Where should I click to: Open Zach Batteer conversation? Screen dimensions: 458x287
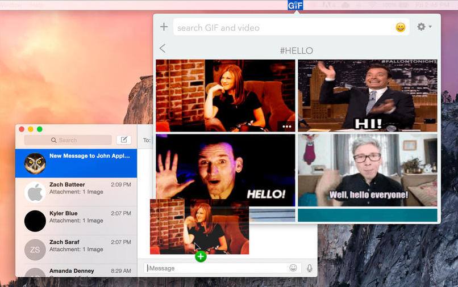pyautogui.click(x=76, y=192)
